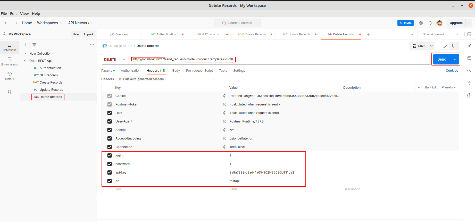Add a new request tab

click(368, 34)
